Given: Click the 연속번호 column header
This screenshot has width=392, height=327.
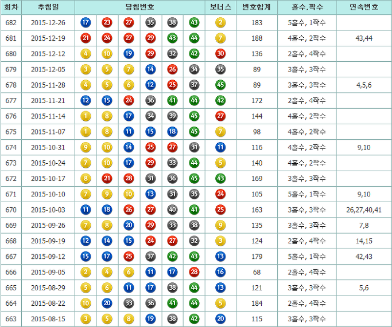Looking at the screenshot, I should [x=364, y=7].
